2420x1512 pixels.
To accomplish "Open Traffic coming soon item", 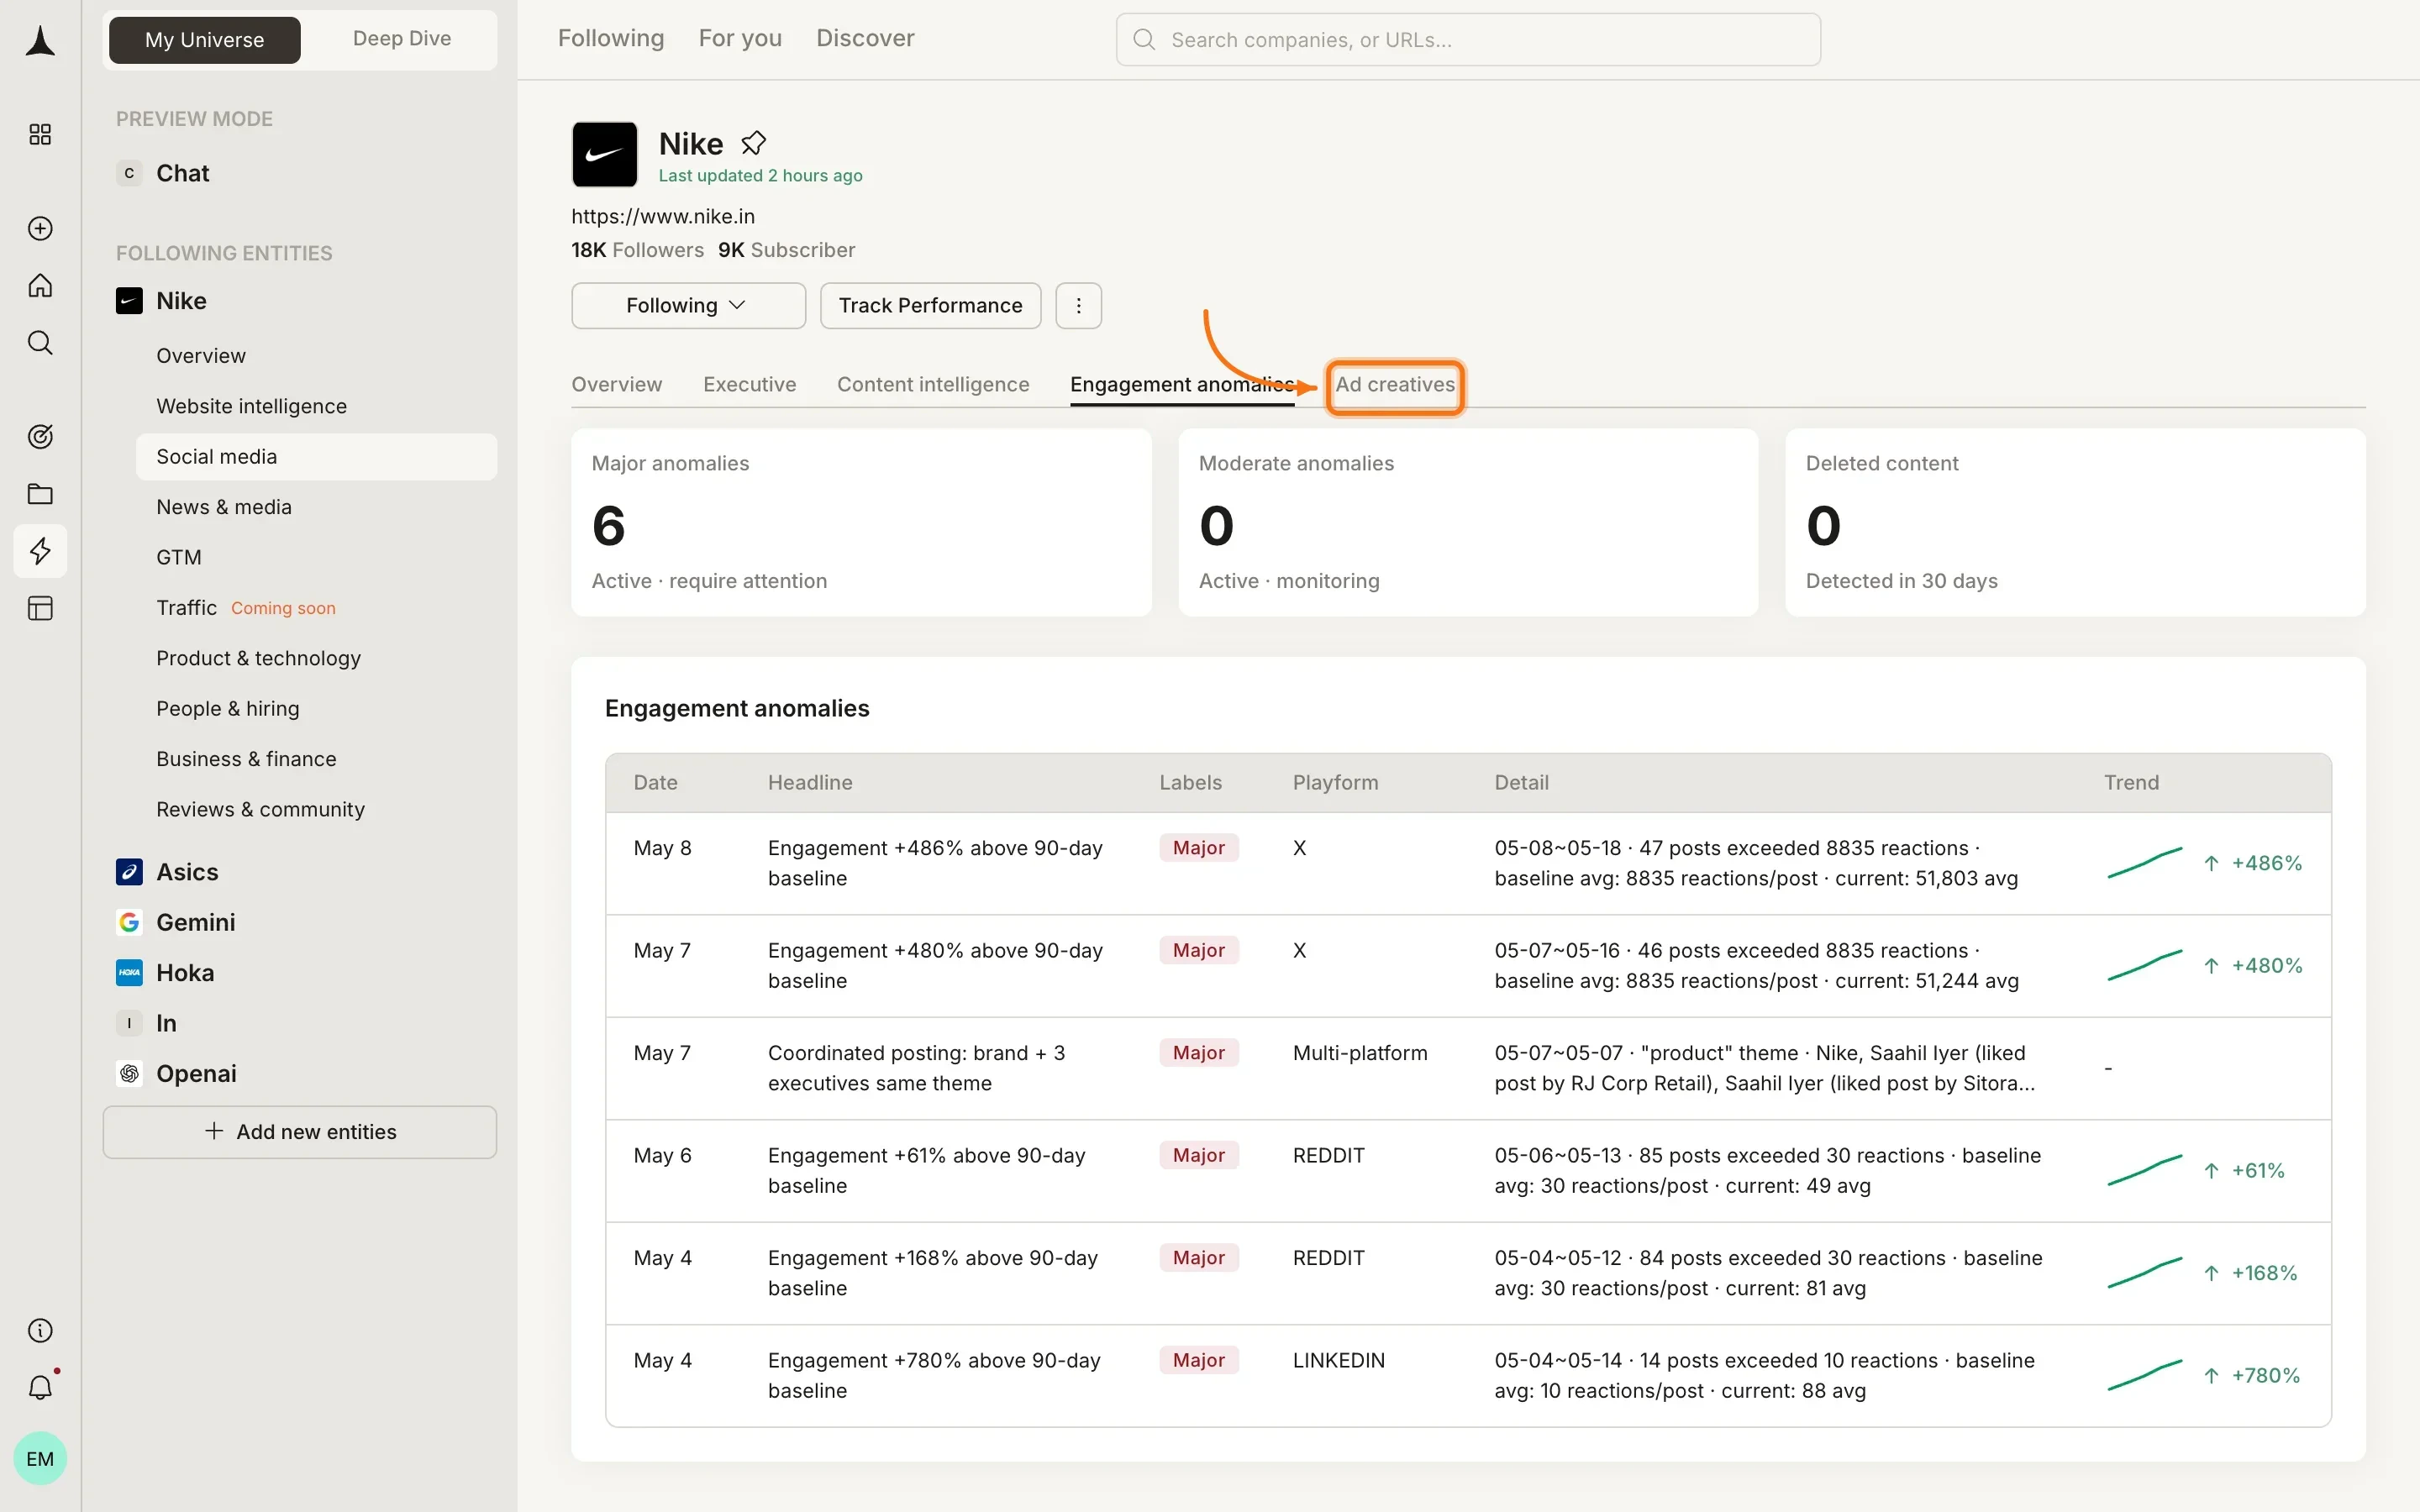I will pos(246,608).
